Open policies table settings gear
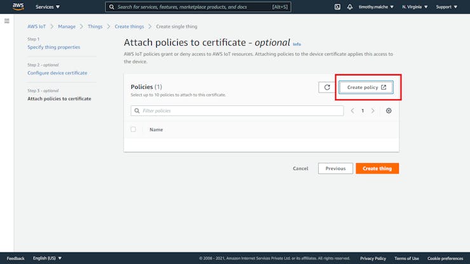Image resolution: width=470 pixels, height=264 pixels. tap(389, 110)
